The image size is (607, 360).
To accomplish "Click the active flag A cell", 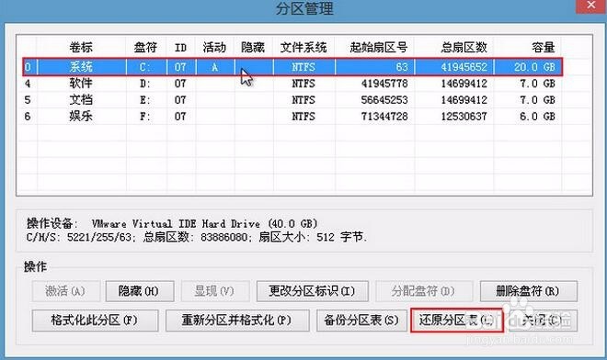I will point(215,67).
